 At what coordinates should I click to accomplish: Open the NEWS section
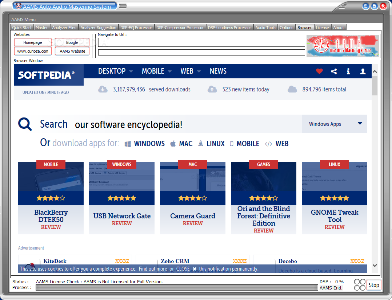tap(218, 71)
